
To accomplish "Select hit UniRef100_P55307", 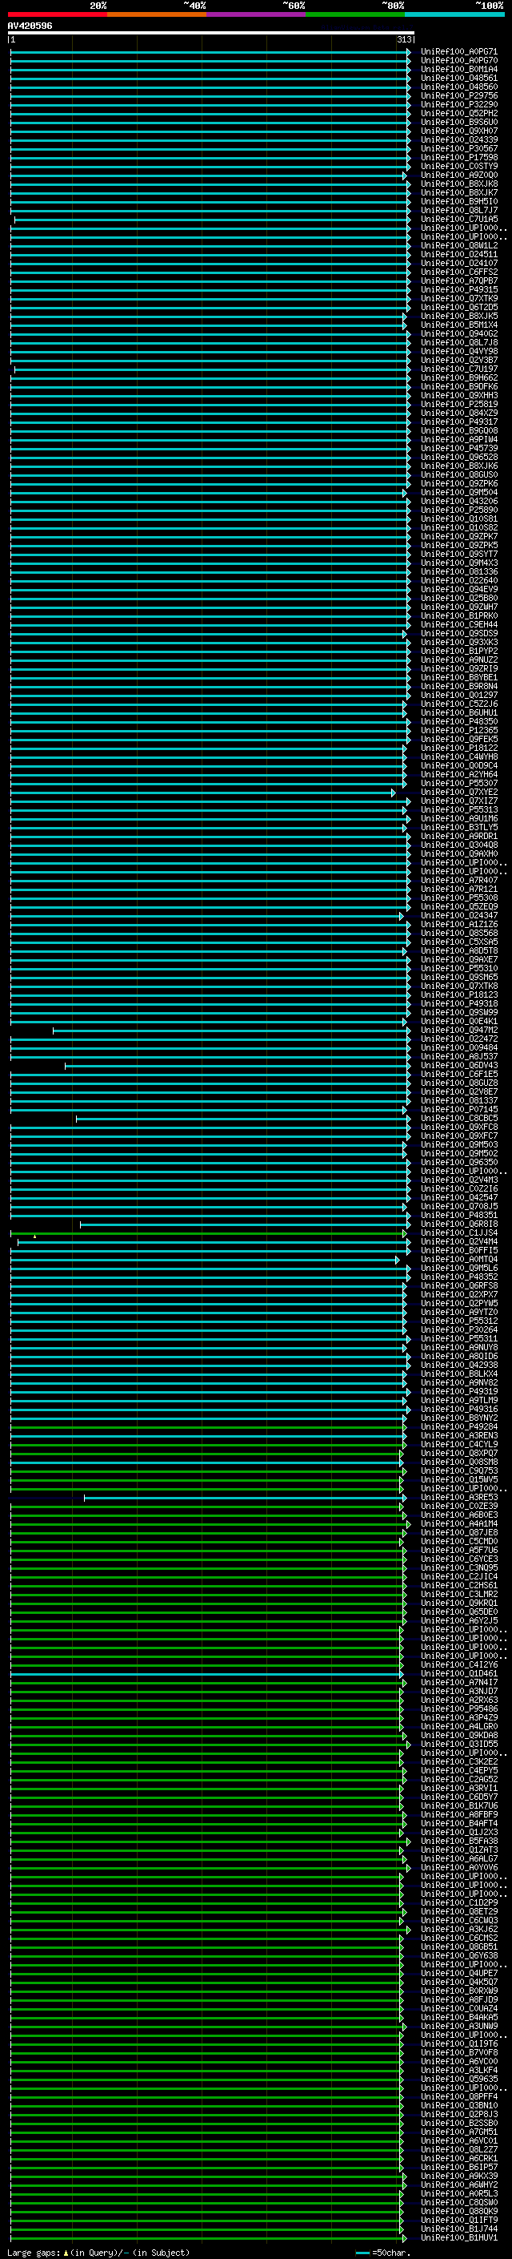I will tap(458, 783).
